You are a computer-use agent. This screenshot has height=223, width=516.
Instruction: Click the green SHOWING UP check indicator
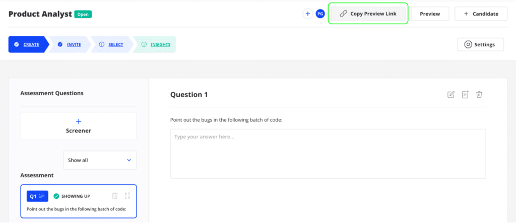point(56,196)
